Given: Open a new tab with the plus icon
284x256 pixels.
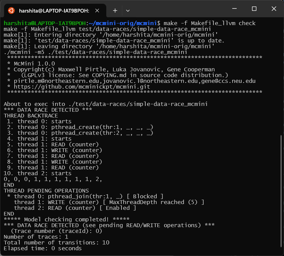Looking at the screenshot, I should click(x=115, y=11).
